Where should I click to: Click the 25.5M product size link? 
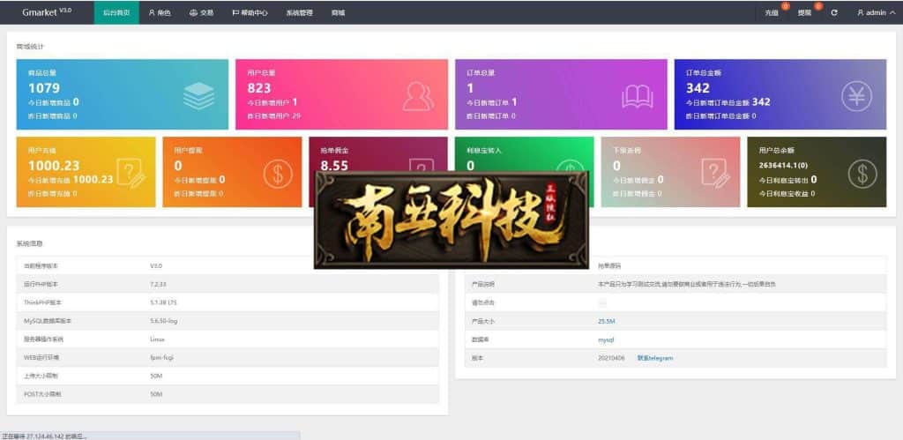click(x=607, y=321)
